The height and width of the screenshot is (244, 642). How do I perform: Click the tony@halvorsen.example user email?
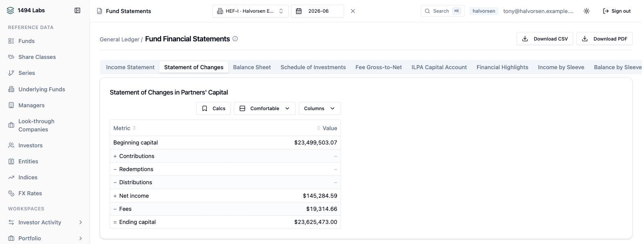[x=538, y=11]
